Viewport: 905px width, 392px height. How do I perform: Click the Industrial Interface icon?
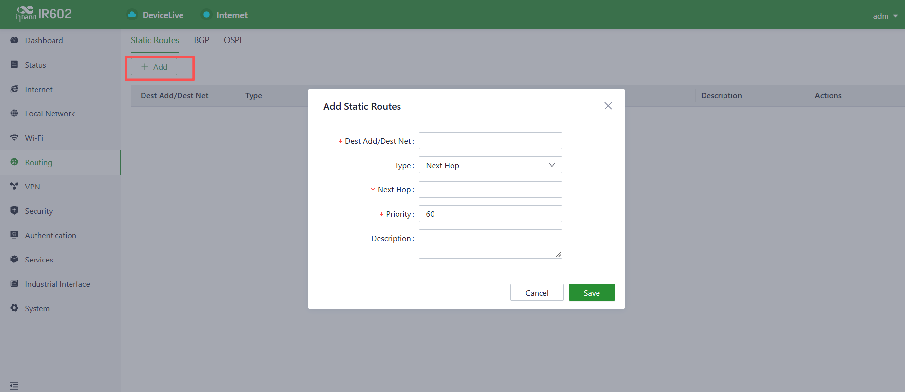[14, 284]
